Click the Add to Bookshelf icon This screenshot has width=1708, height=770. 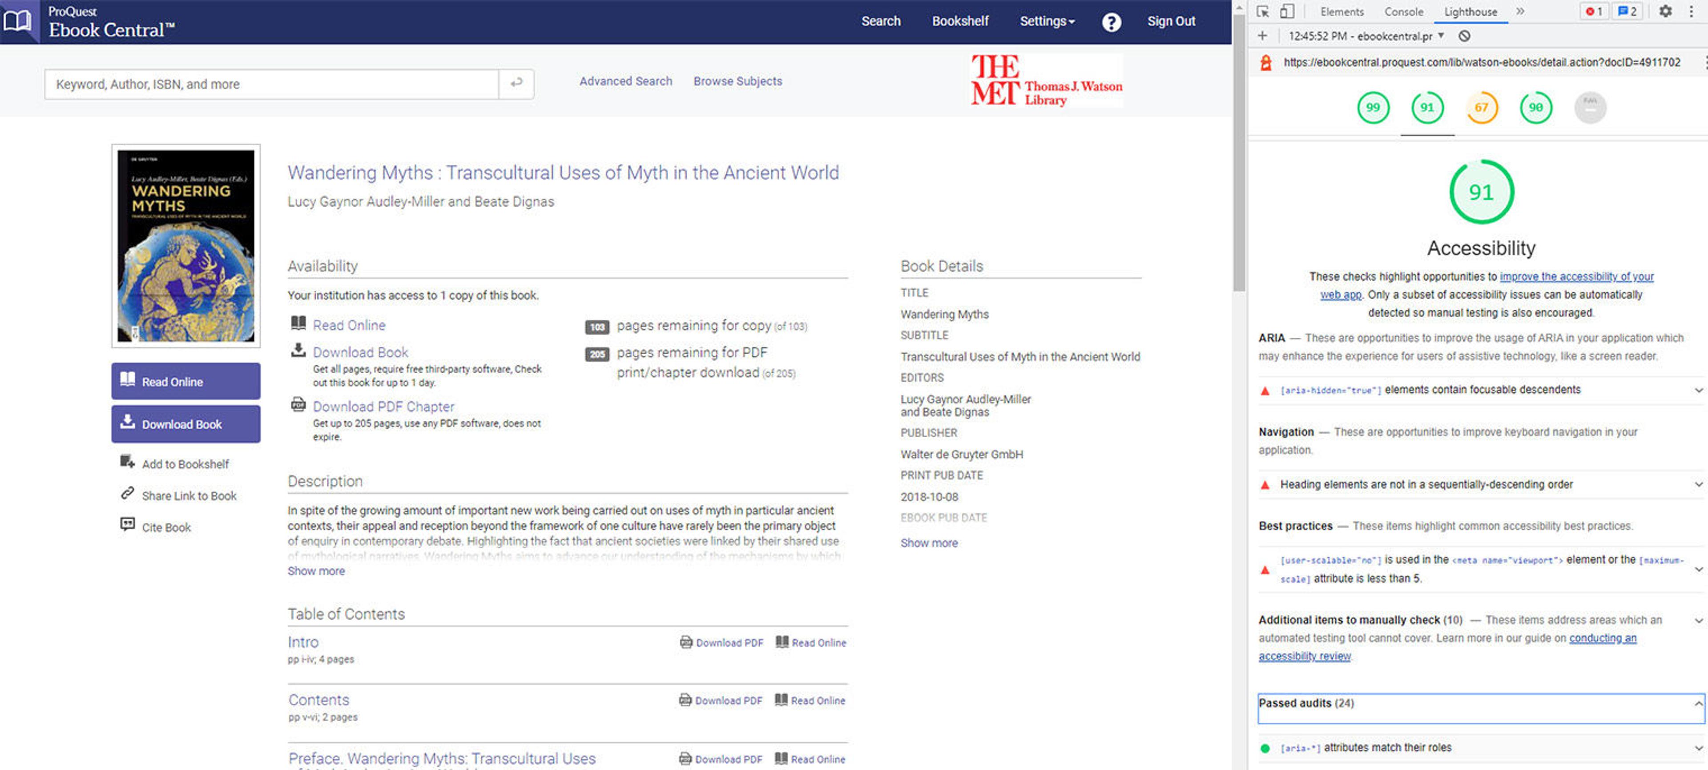127,462
